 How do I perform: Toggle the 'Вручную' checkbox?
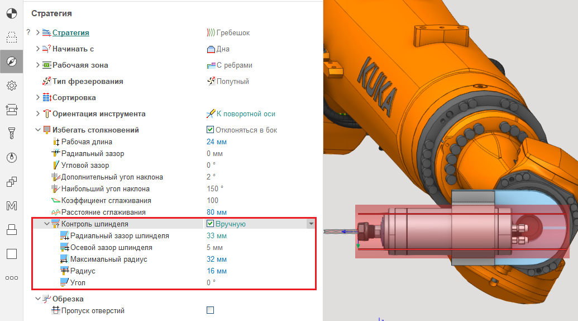coord(211,224)
